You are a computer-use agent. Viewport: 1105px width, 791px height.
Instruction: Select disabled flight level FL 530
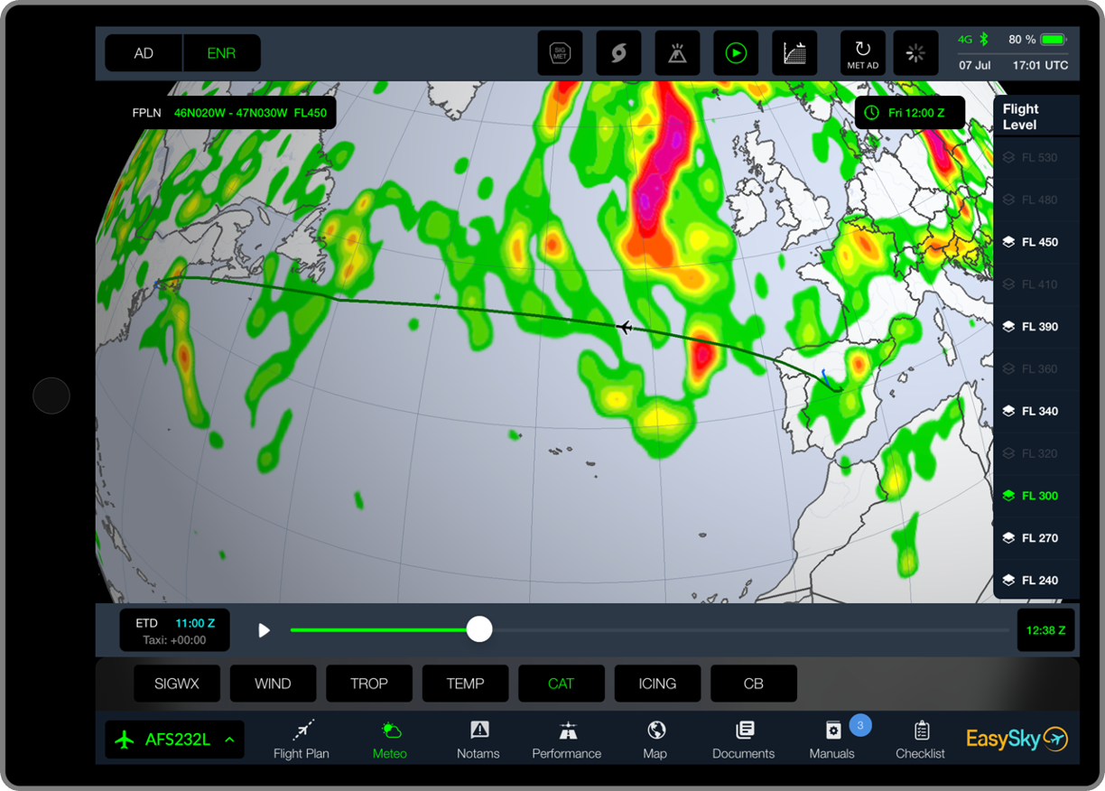click(1036, 158)
